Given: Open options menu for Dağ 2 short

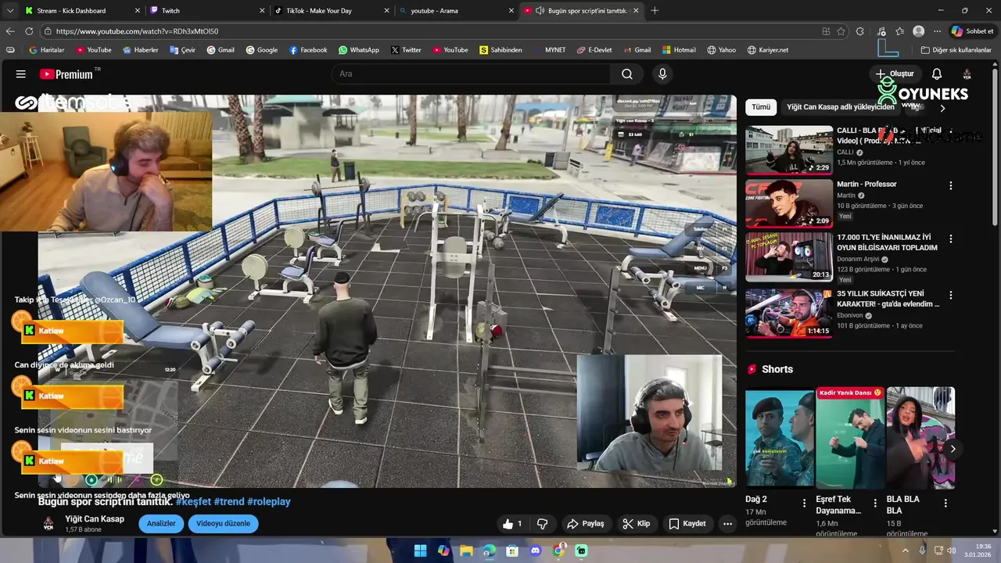Looking at the screenshot, I should (x=804, y=503).
